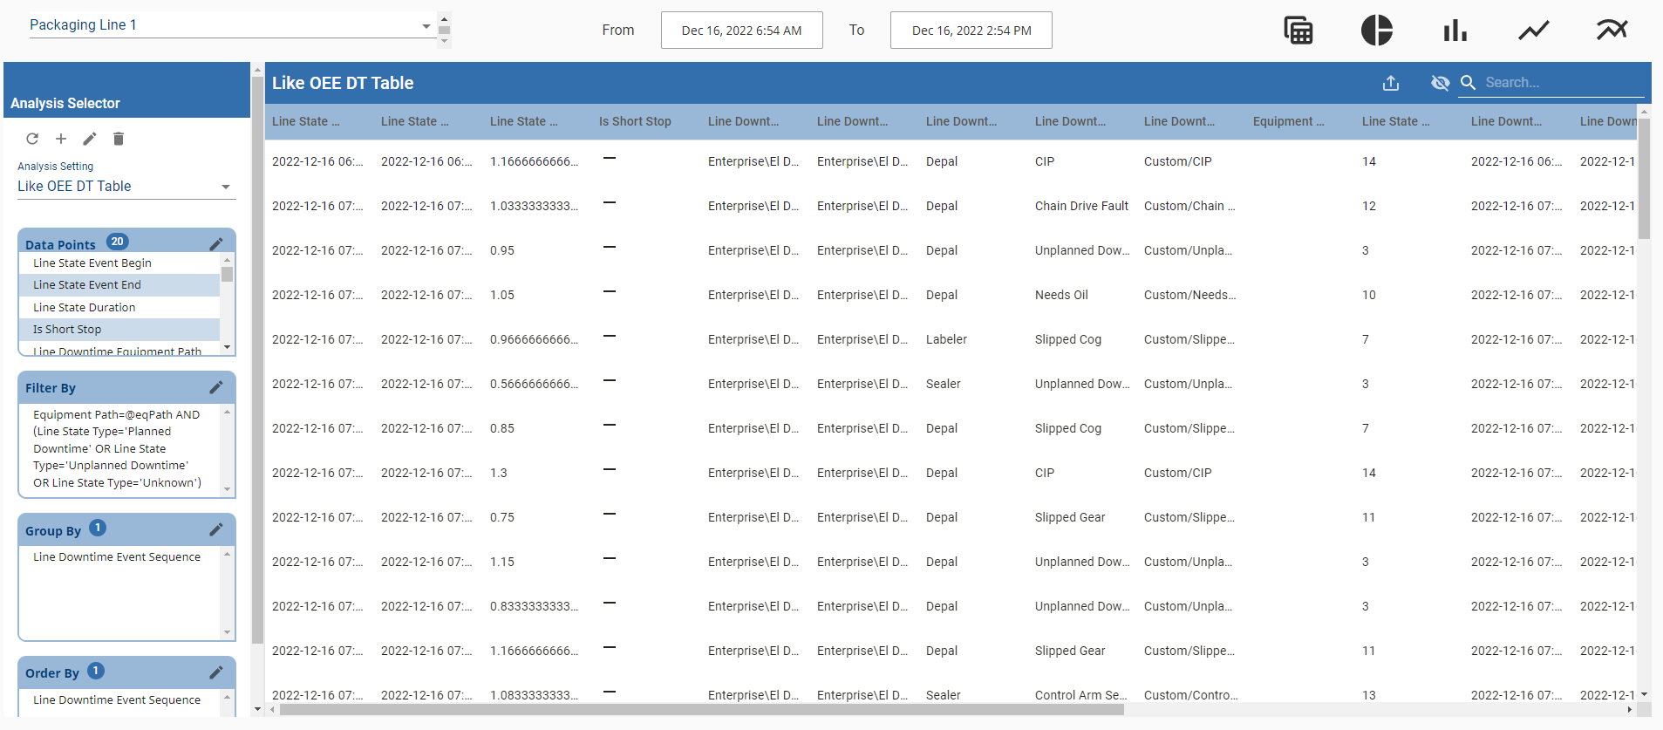1663x730 pixels.
Task: Open the From date picker field
Action: [x=741, y=31]
